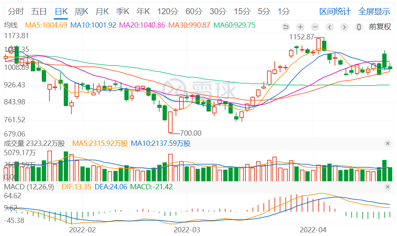Switch to the 月K monthly tab
This screenshot has height=236, width=397.
102,11
